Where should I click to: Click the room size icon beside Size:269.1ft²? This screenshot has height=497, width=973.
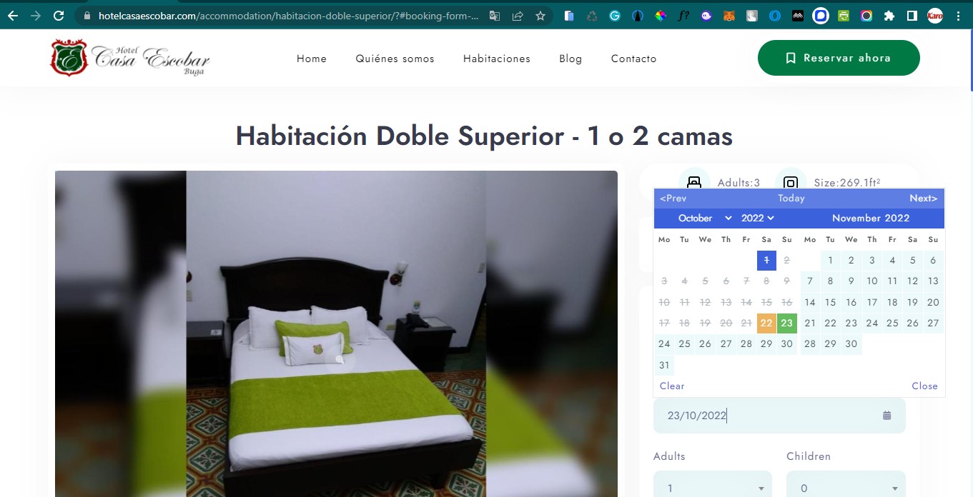point(791,181)
